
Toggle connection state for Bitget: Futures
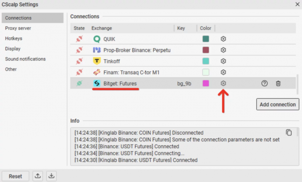[x=79, y=84]
